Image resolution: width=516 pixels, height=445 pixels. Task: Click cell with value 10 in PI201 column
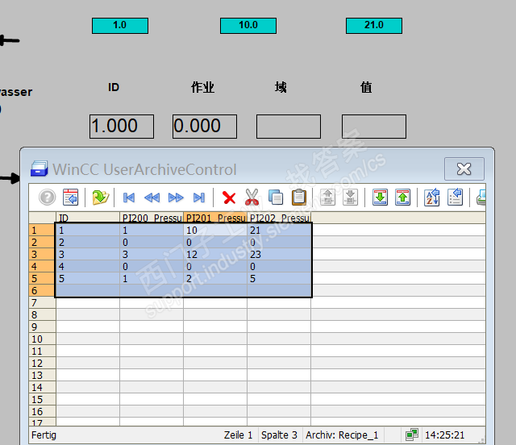point(215,230)
